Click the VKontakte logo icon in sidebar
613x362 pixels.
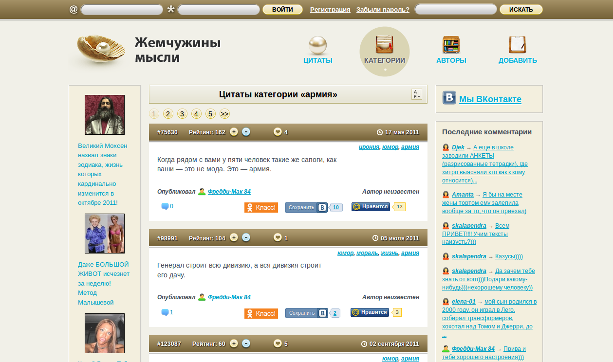(449, 98)
